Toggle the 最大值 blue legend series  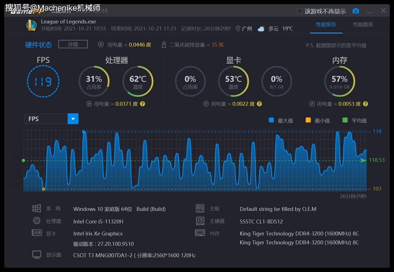[271, 120]
